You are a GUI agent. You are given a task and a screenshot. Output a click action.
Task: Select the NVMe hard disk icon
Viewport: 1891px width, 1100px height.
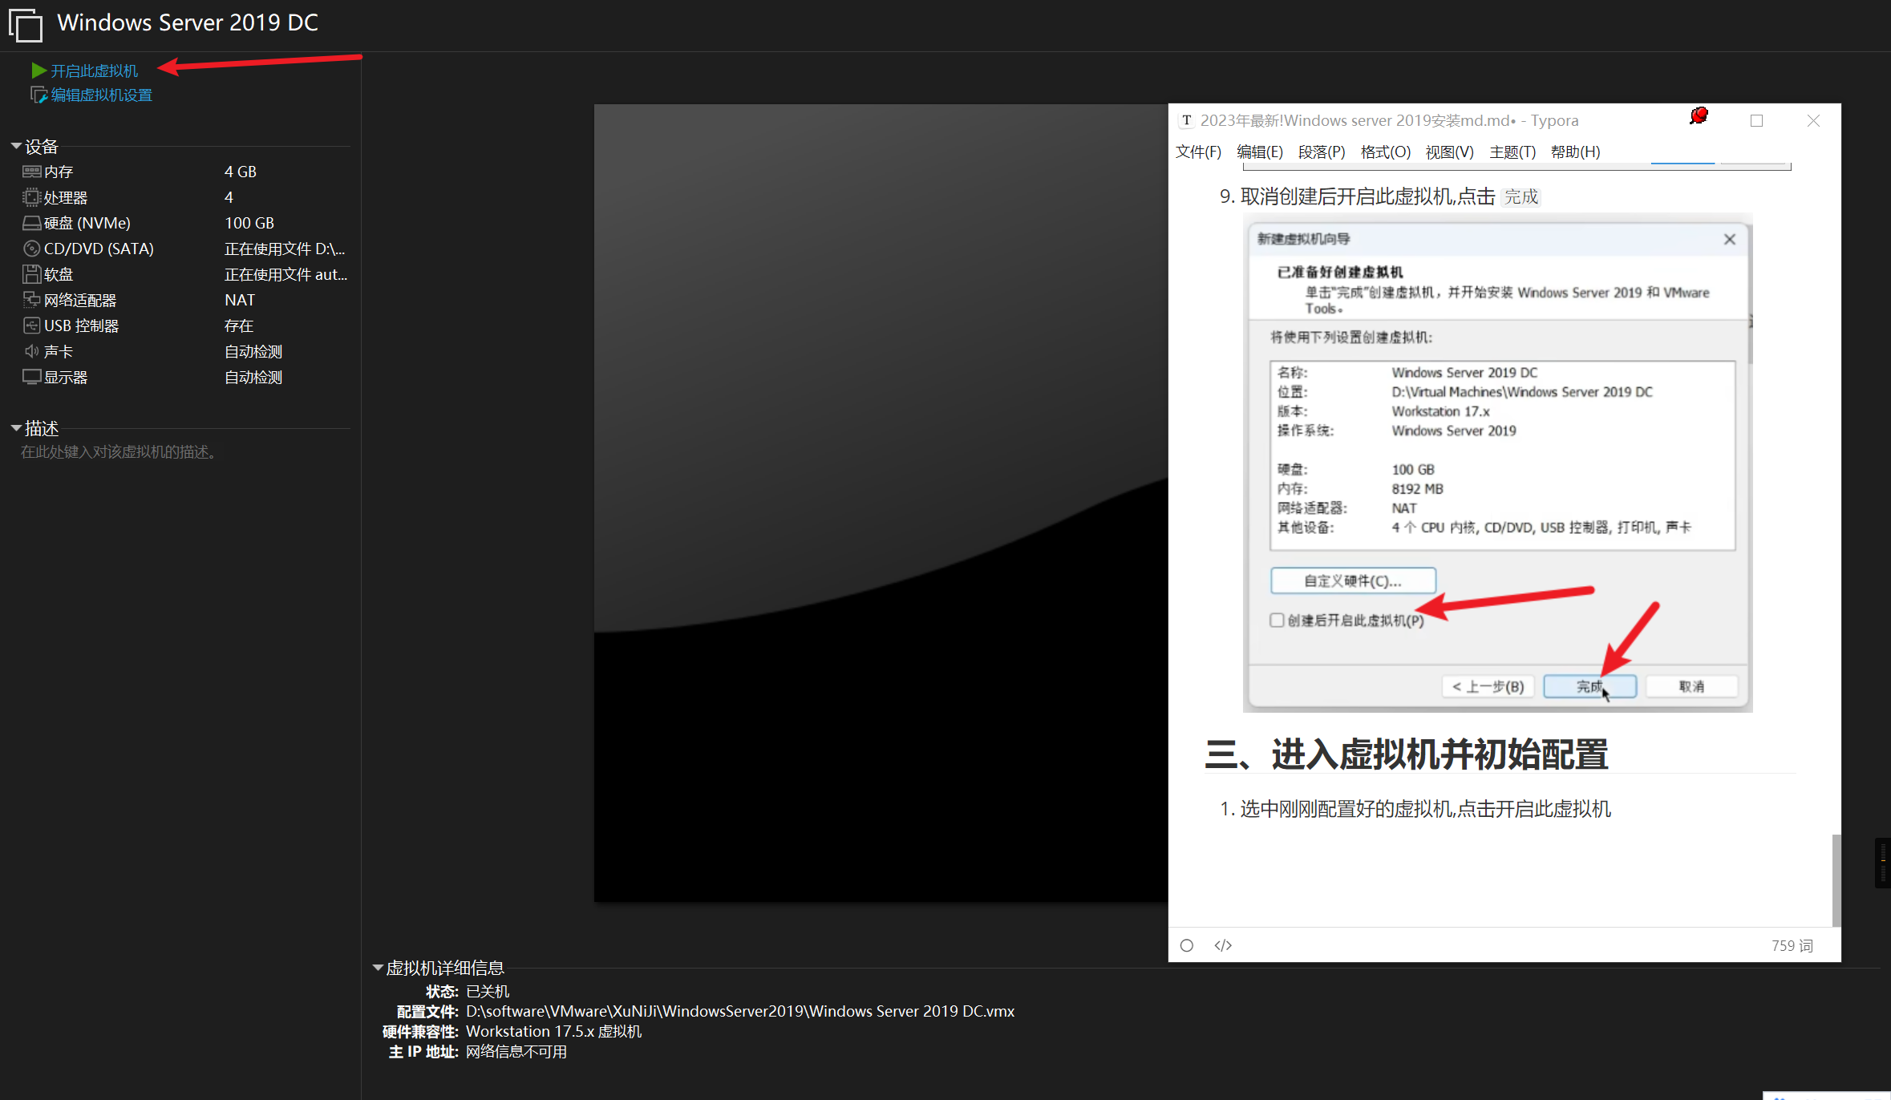(x=31, y=223)
